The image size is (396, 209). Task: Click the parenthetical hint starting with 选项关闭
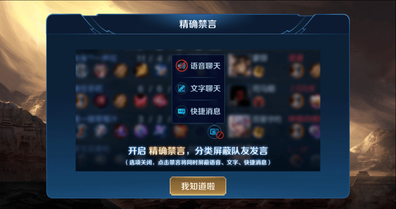pyautogui.click(x=198, y=162)
